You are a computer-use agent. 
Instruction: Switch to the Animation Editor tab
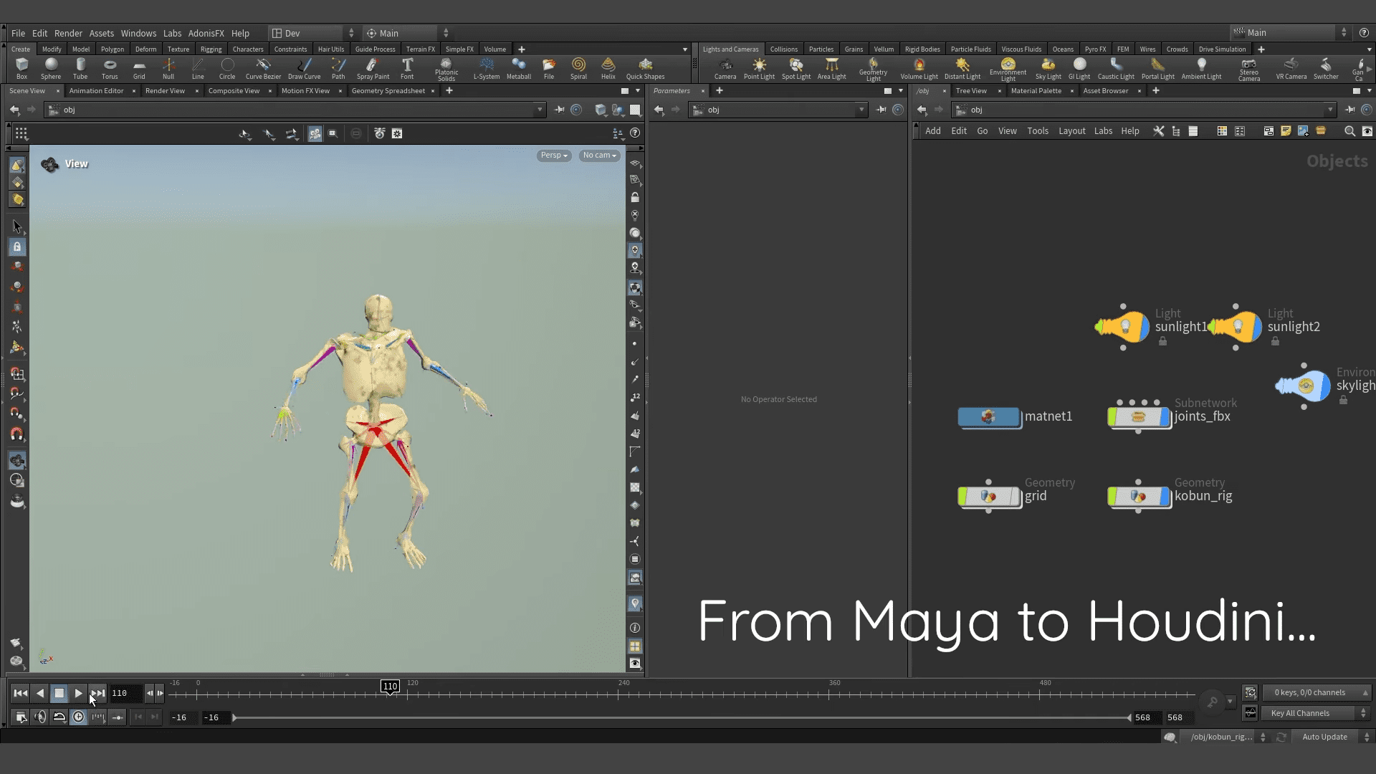pyautogui.click(x=96, y=91)
